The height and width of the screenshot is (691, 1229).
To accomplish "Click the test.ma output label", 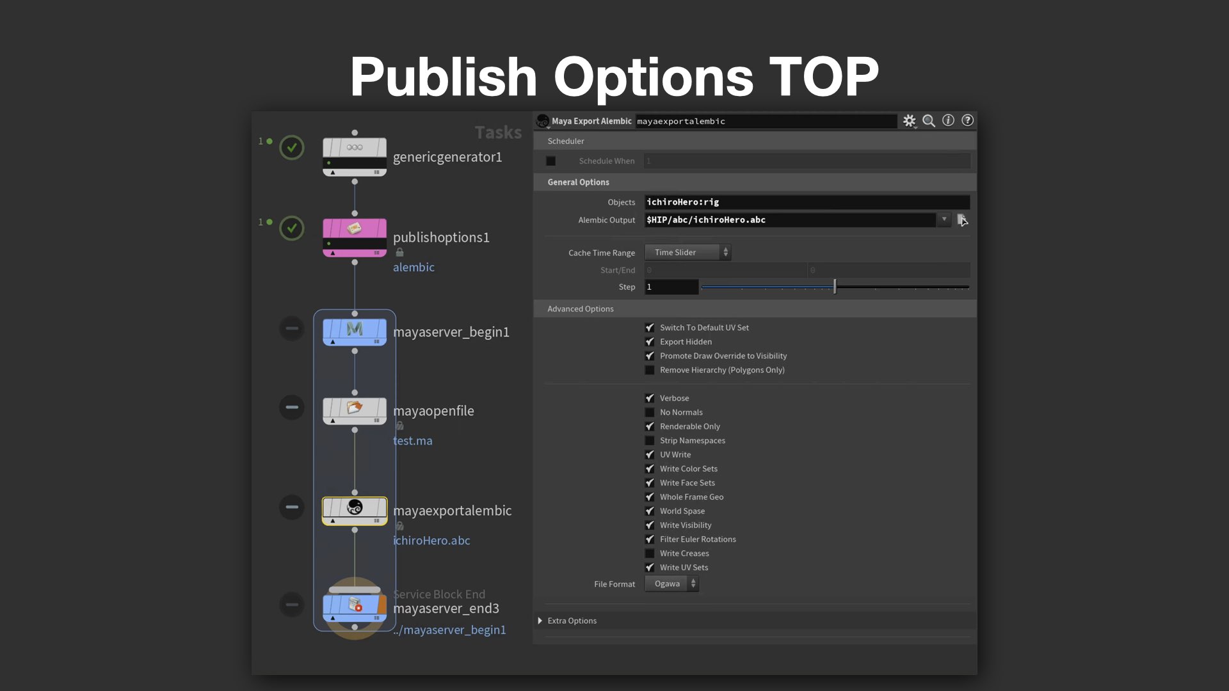I will tap(412, 441).
